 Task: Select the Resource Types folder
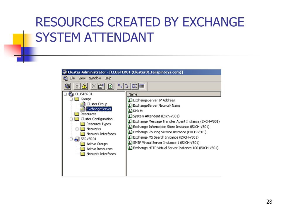(99, 124)
